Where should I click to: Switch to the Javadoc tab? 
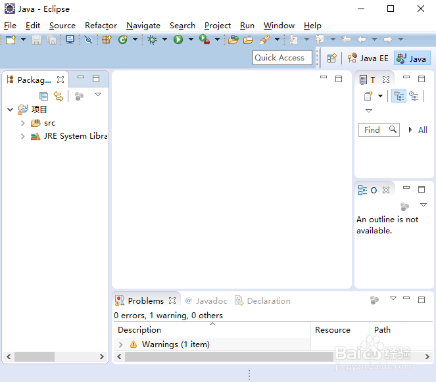tap(206, 300)
